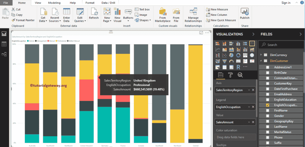Click in the Fields Search box
Image resolution: width=305 pixels, height=147 pixels.
[281, 45]
